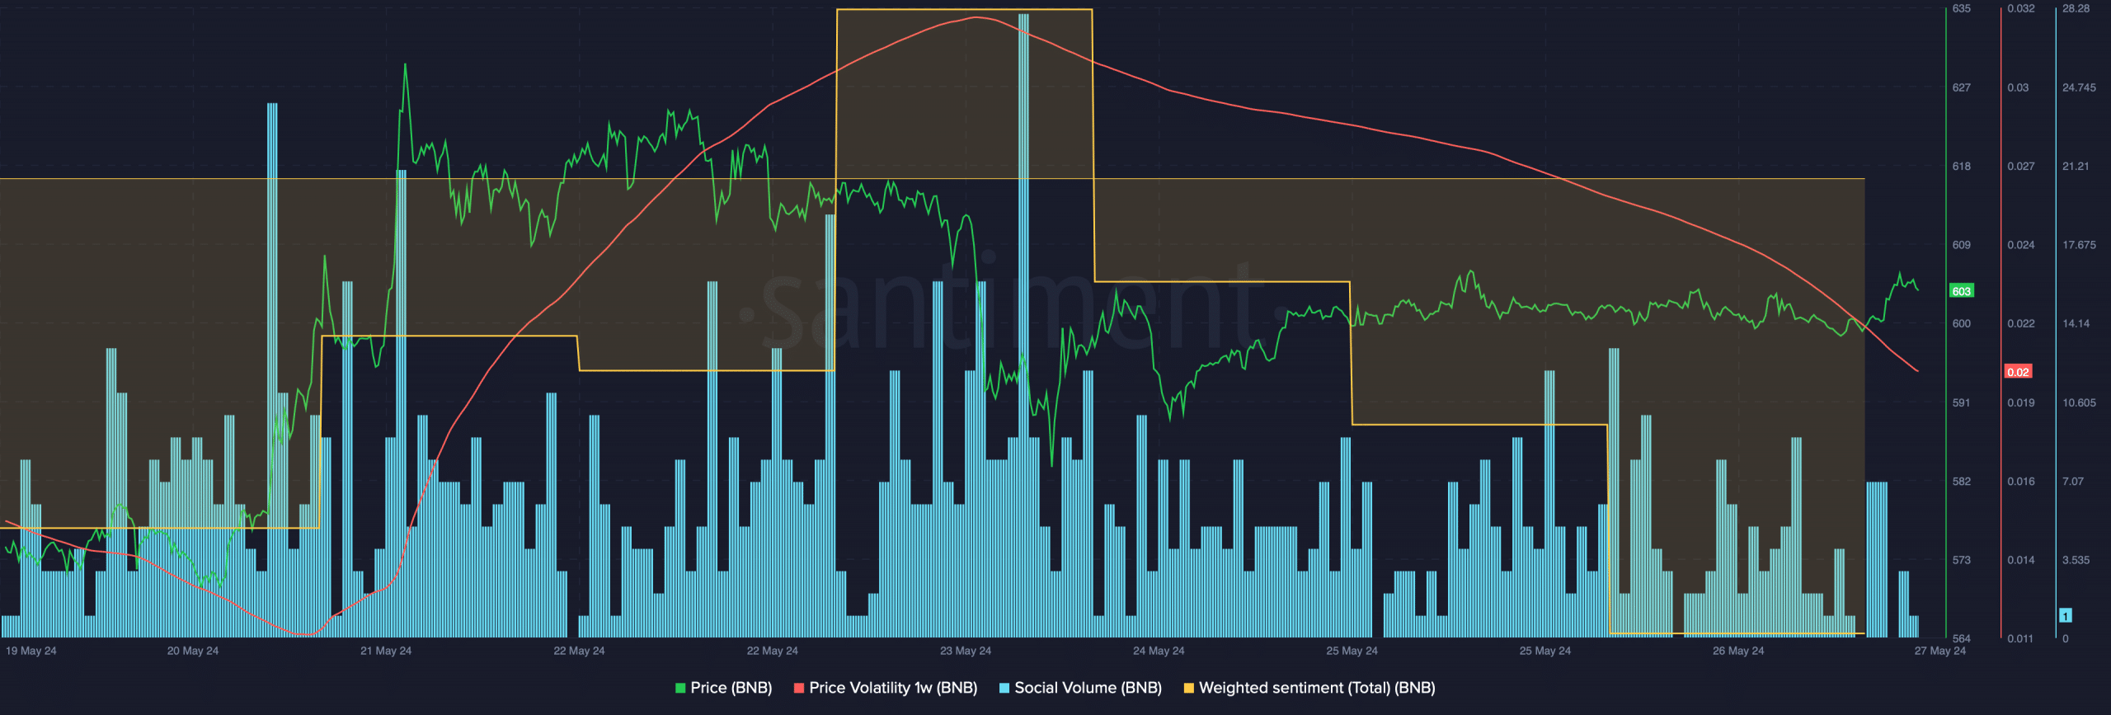This screenshot has height=715, width=2111.
Task: Toggle the Price (BNB) legend label
Action: click(731, 688)
